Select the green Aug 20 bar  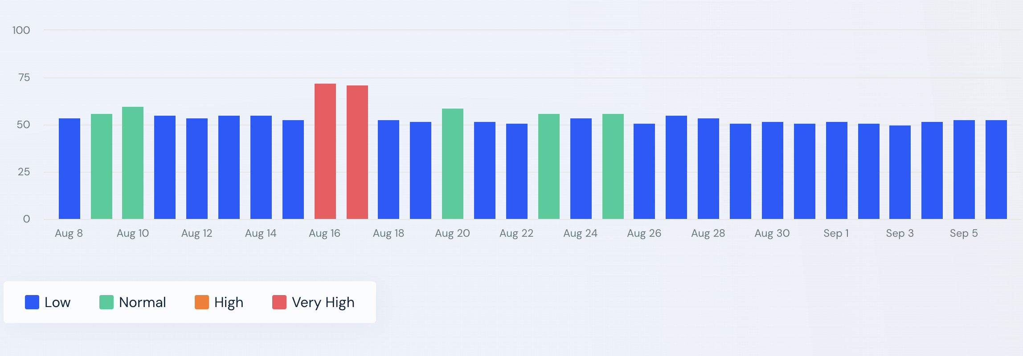point(453,164)
